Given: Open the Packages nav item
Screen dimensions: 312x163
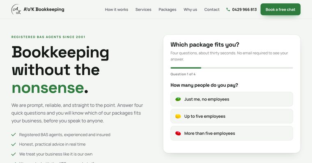Looking at the screenshot, I should point(167,9).
